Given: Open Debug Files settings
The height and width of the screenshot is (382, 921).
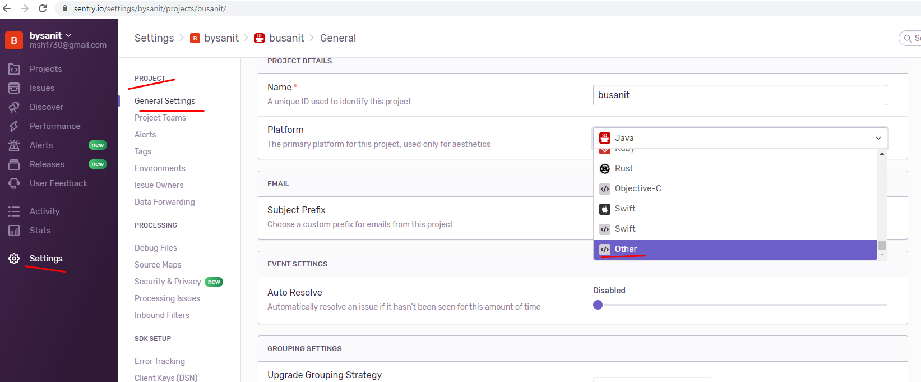Looking at the screenshot, I should coord(156,248).
